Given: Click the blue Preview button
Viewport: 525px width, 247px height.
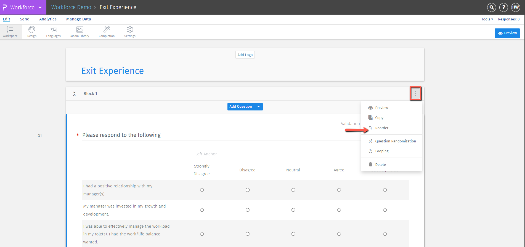Looking at the screenshot, I should click(x=507, y=33).
